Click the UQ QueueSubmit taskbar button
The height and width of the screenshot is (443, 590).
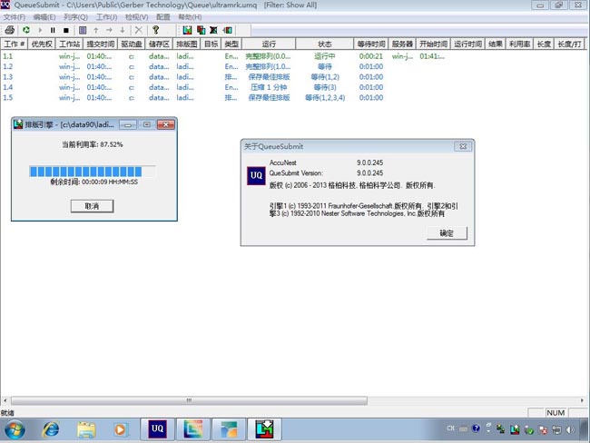point(157,429)
